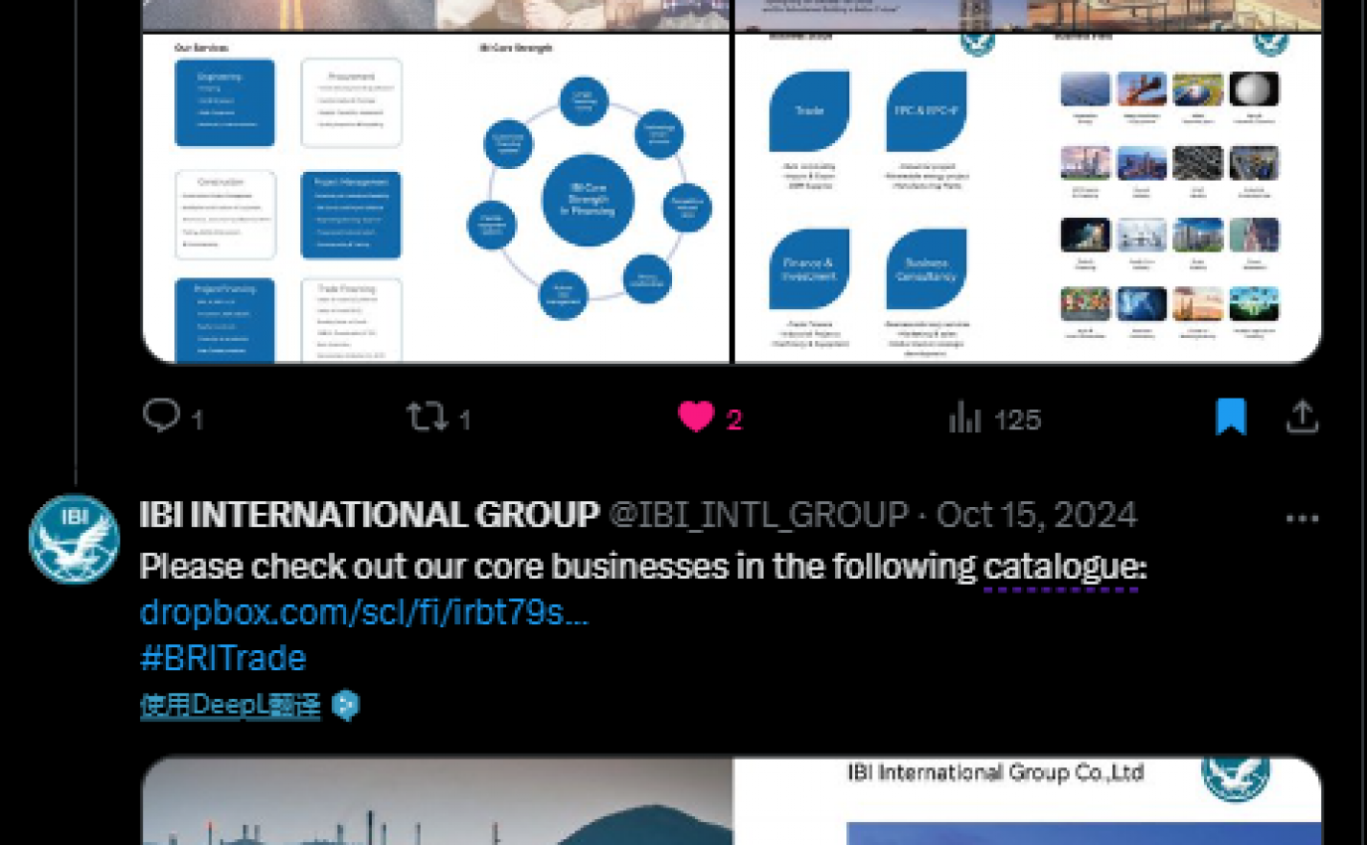This screenshot has width=1367, height=845.
Task: Open the reply comment icon
Action: (x=161, y=416)
